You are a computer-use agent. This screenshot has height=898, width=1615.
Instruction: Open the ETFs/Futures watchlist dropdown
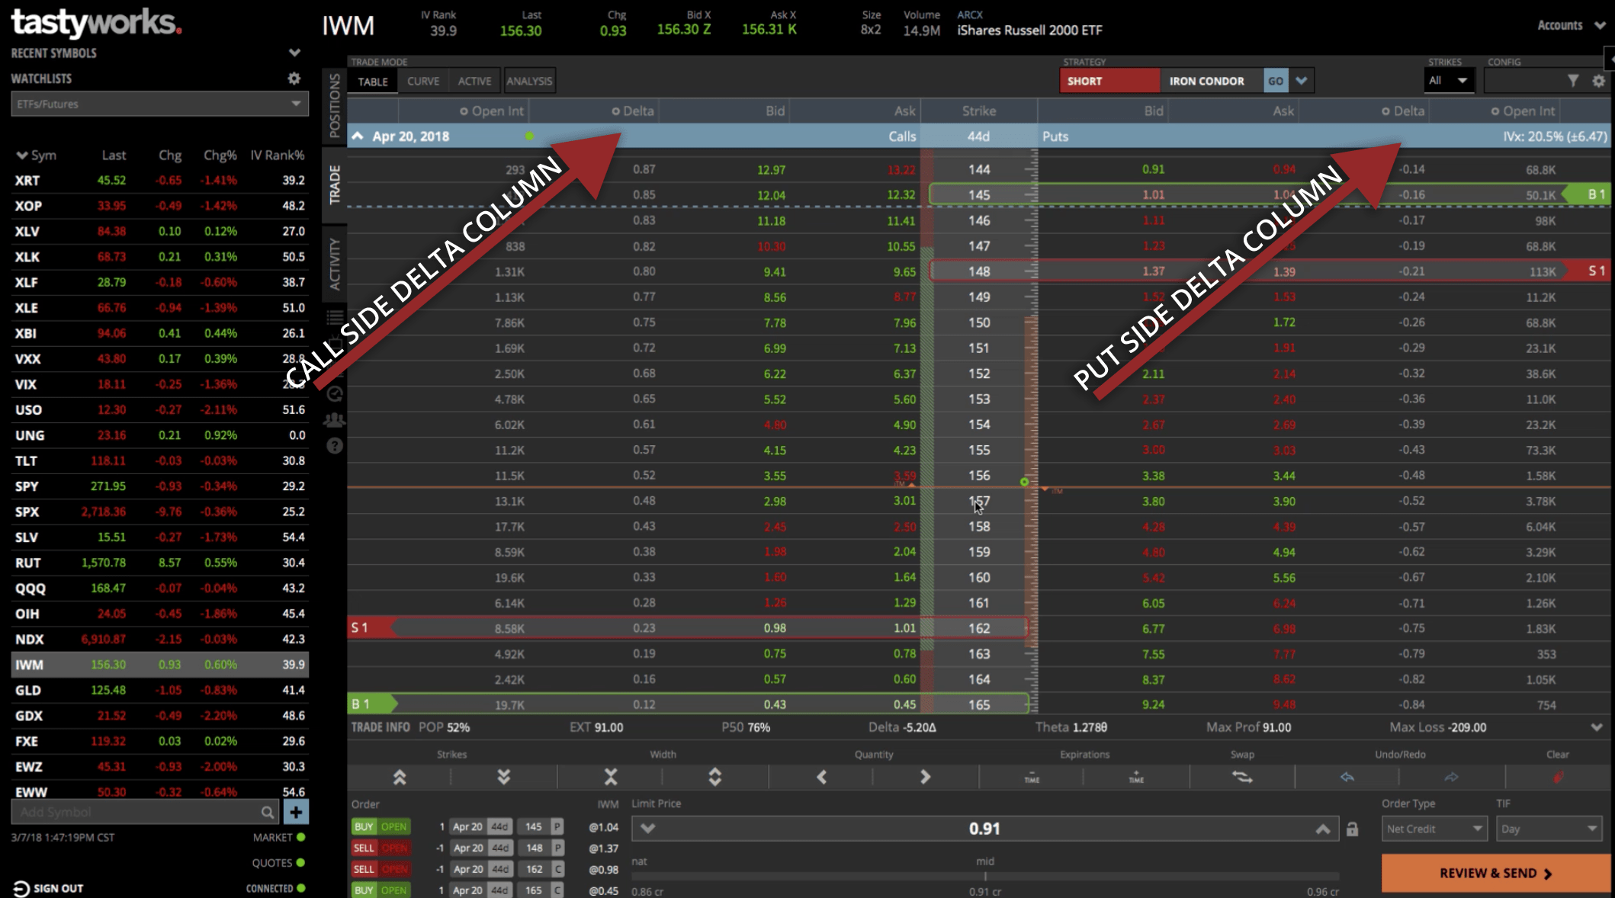tap(159, 104)
